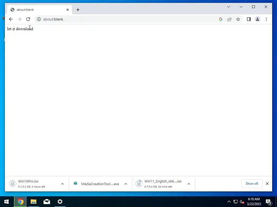Expand options for Win10Pro.iso download
Screen dimensions: 277x207
tap(62, 184)
